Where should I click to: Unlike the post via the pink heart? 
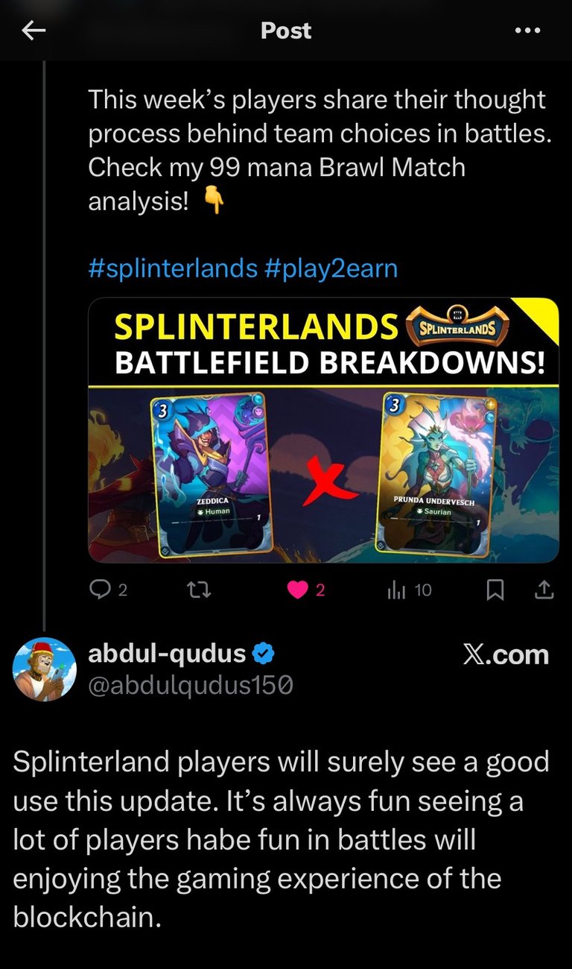[298, 590]
